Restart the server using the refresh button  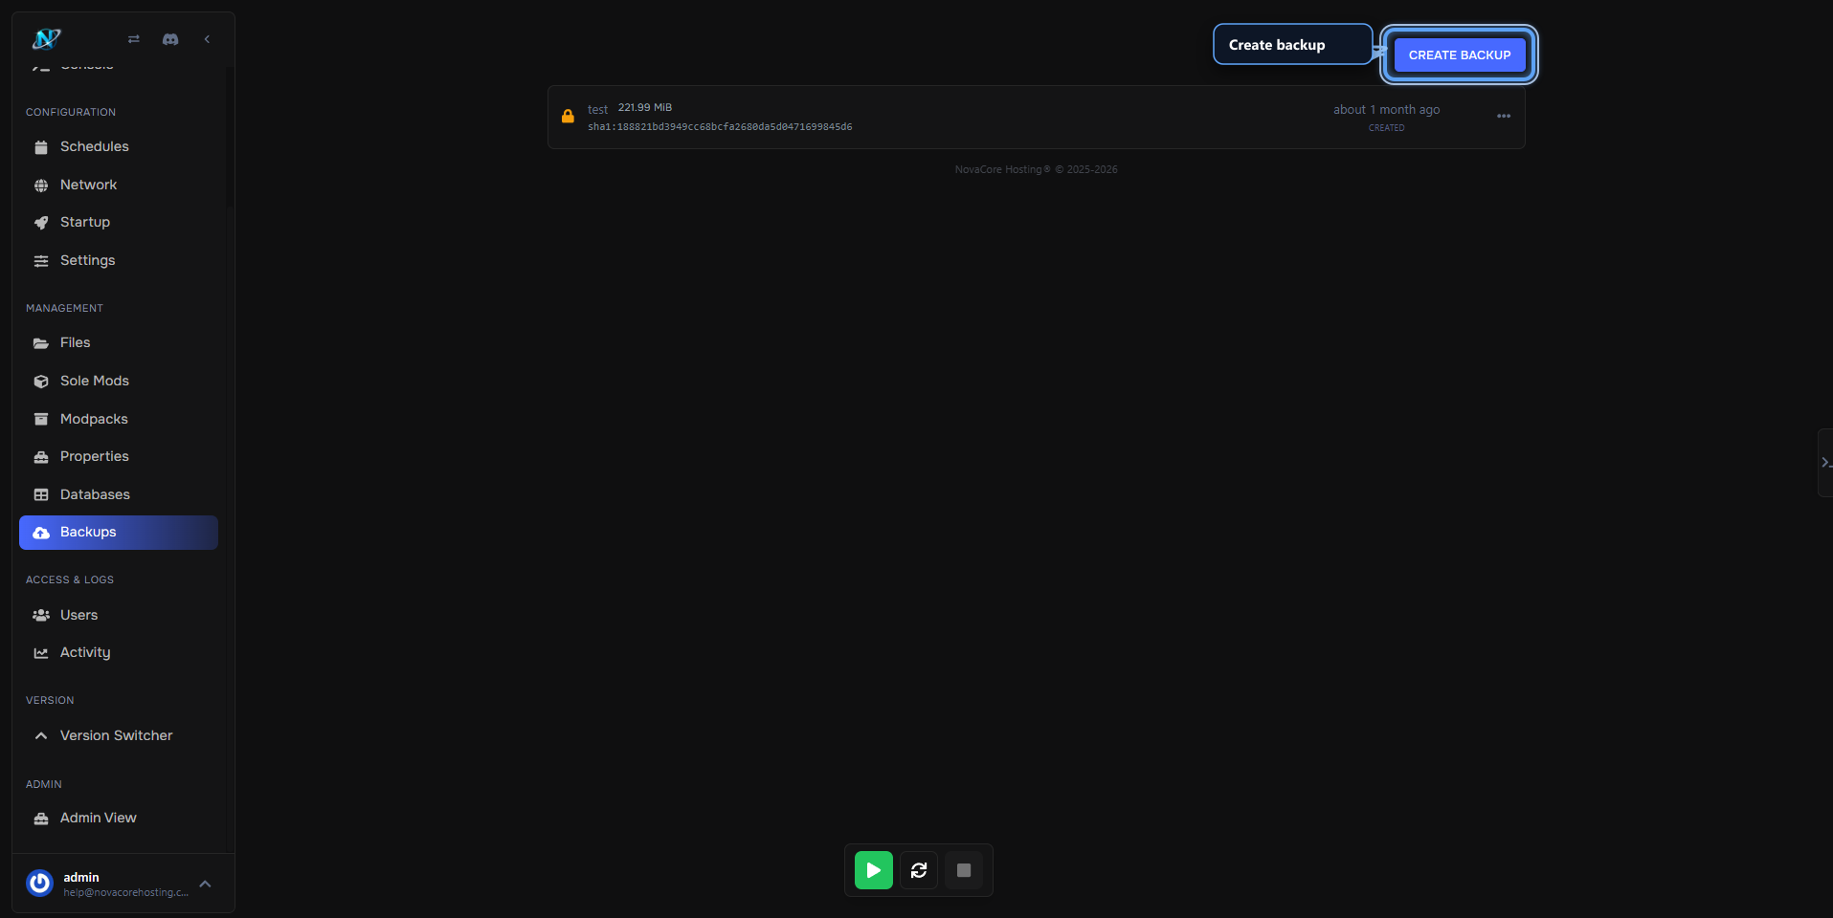tap(919, 870)
